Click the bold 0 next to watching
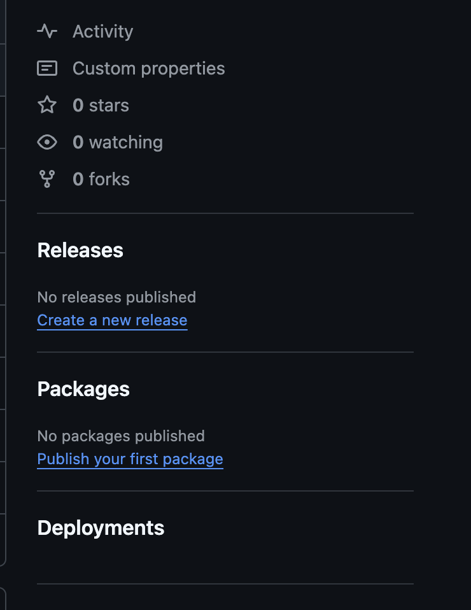Screen dimensions: 471x610 [x=78, y=143]
